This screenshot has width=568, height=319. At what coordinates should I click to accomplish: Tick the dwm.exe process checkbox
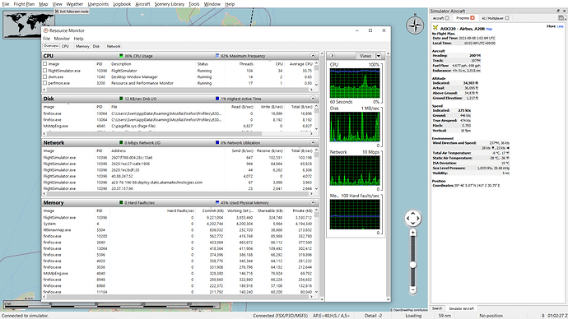[45, 76]
